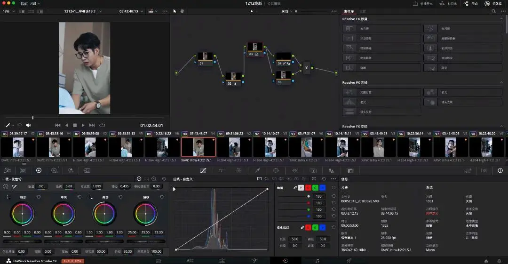
Task: Toggle loop playback in viewer
Action: (102, 125)
